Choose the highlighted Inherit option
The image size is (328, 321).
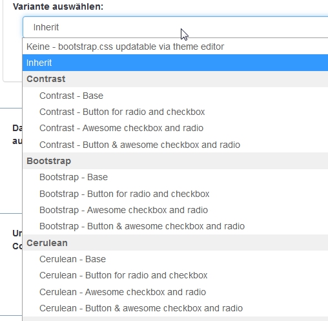click(176, 63)
